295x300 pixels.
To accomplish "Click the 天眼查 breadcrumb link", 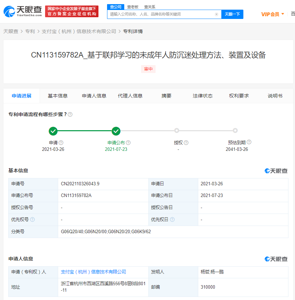I will click(x=11, y=31).
